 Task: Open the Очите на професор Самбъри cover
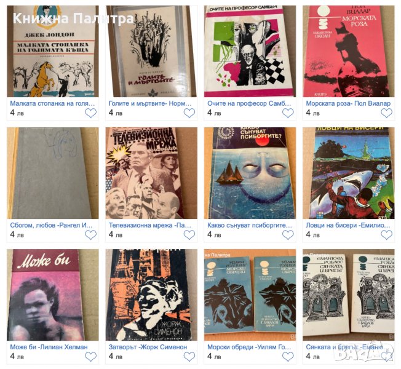click(250, 51)
